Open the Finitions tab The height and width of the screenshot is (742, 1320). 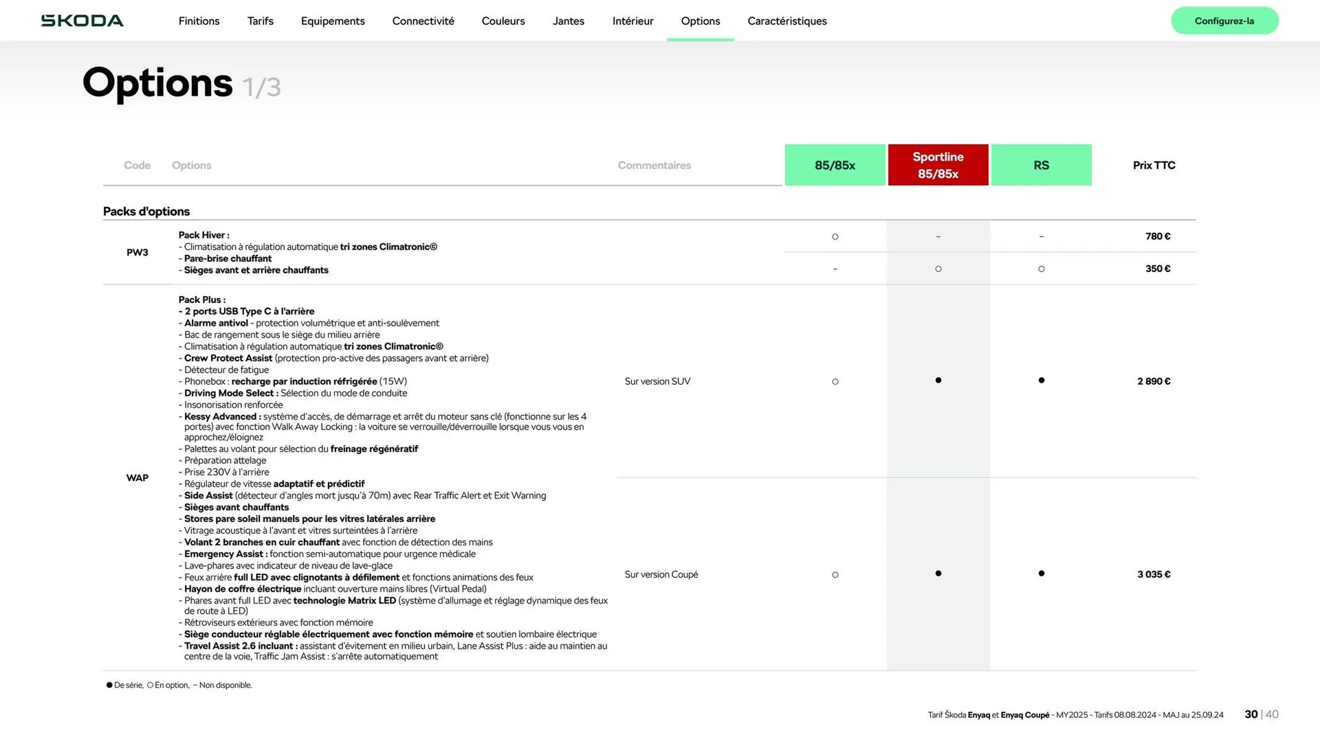[199, 21]
